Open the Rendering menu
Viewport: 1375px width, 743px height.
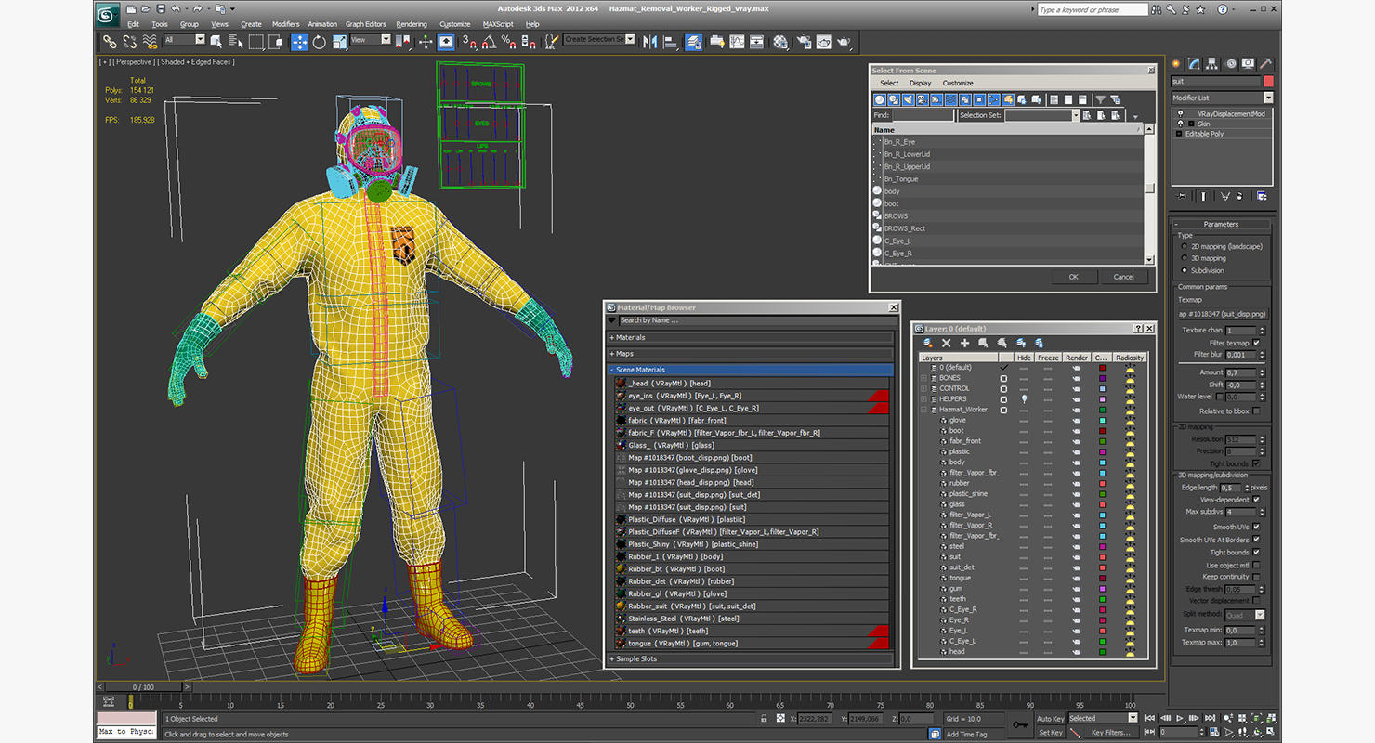point(412,24)
